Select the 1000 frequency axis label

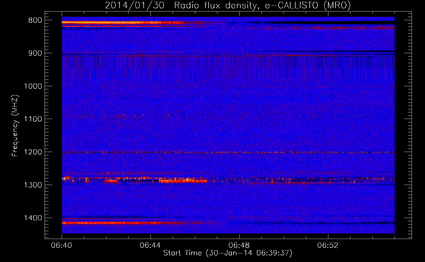(x=33, y=86)
